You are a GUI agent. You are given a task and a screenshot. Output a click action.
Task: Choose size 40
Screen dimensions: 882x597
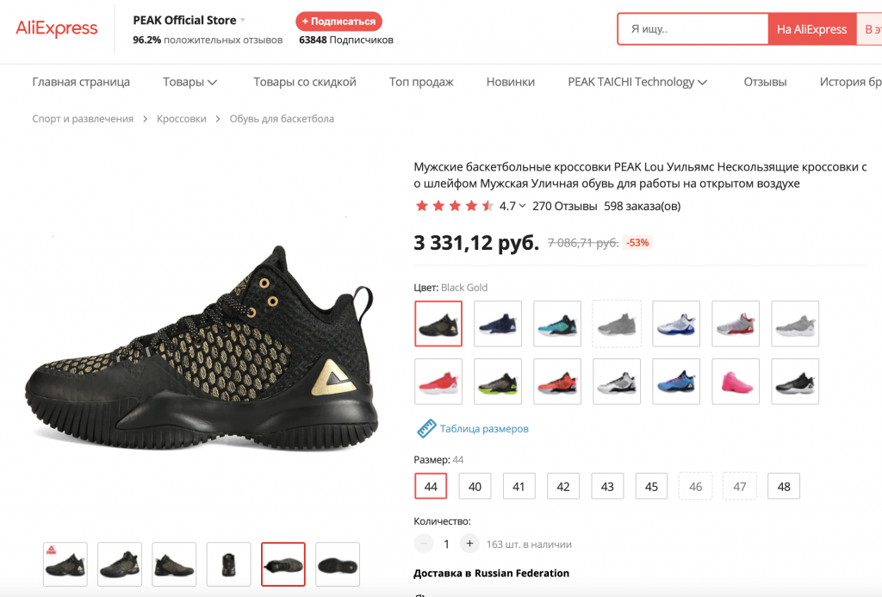click(475, 487)
